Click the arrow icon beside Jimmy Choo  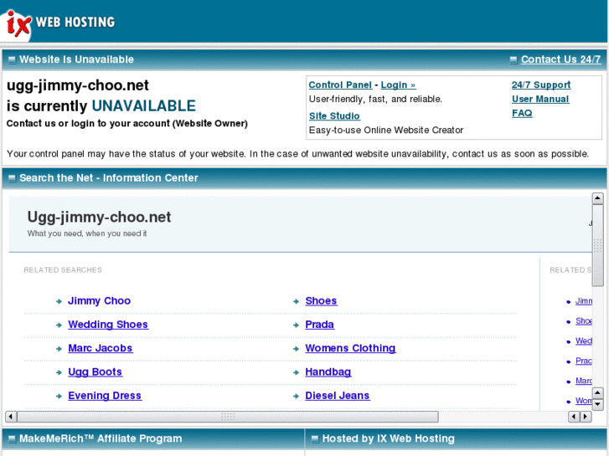point(59,301)
